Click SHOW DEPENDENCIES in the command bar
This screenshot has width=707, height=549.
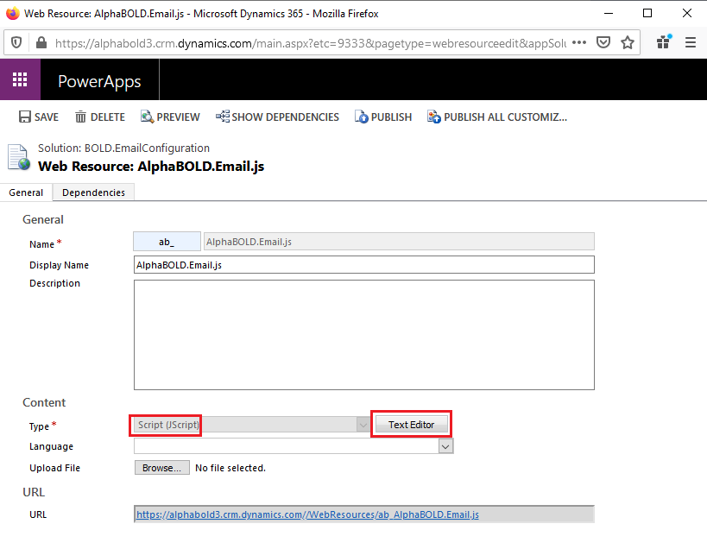click(286, 117)
